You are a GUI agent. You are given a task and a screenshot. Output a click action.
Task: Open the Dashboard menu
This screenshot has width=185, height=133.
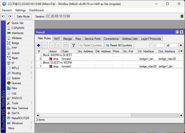36,10
